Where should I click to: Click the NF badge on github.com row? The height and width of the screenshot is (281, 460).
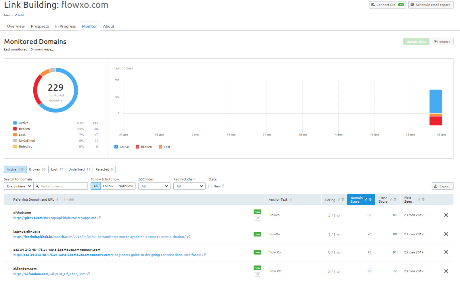(x=257, y=218)
